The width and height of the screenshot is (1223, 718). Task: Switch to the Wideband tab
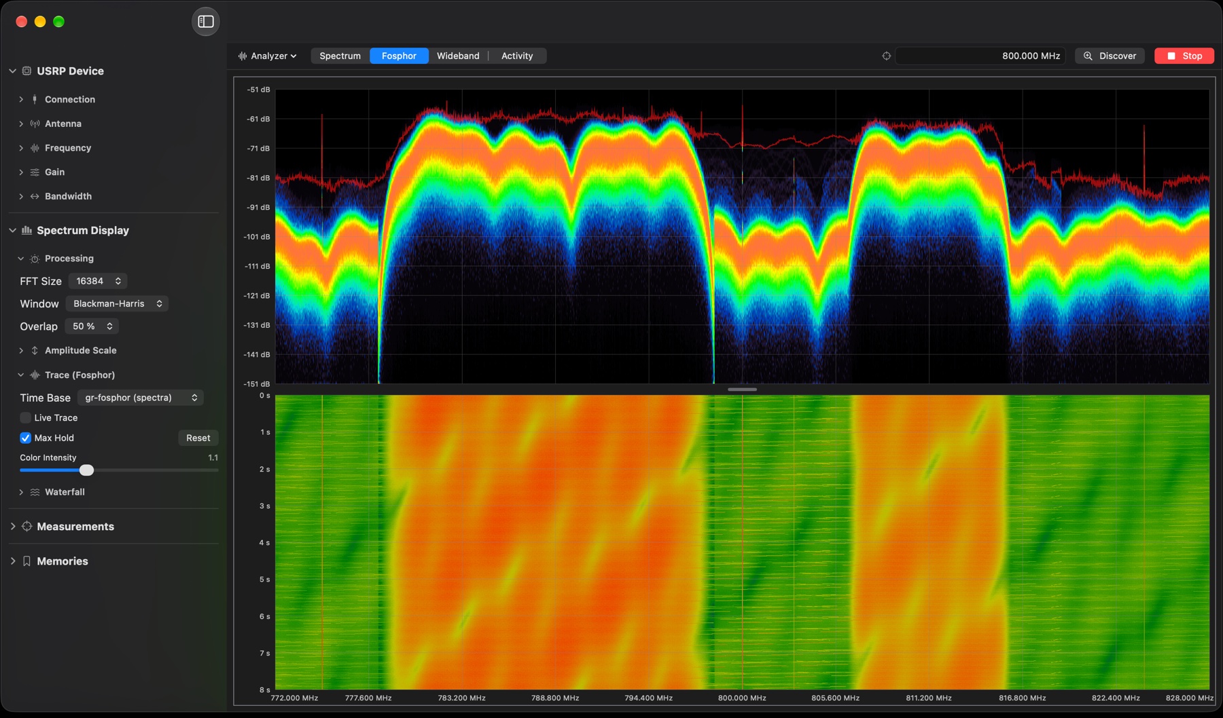pyautogui.click(x=458, y=56)
